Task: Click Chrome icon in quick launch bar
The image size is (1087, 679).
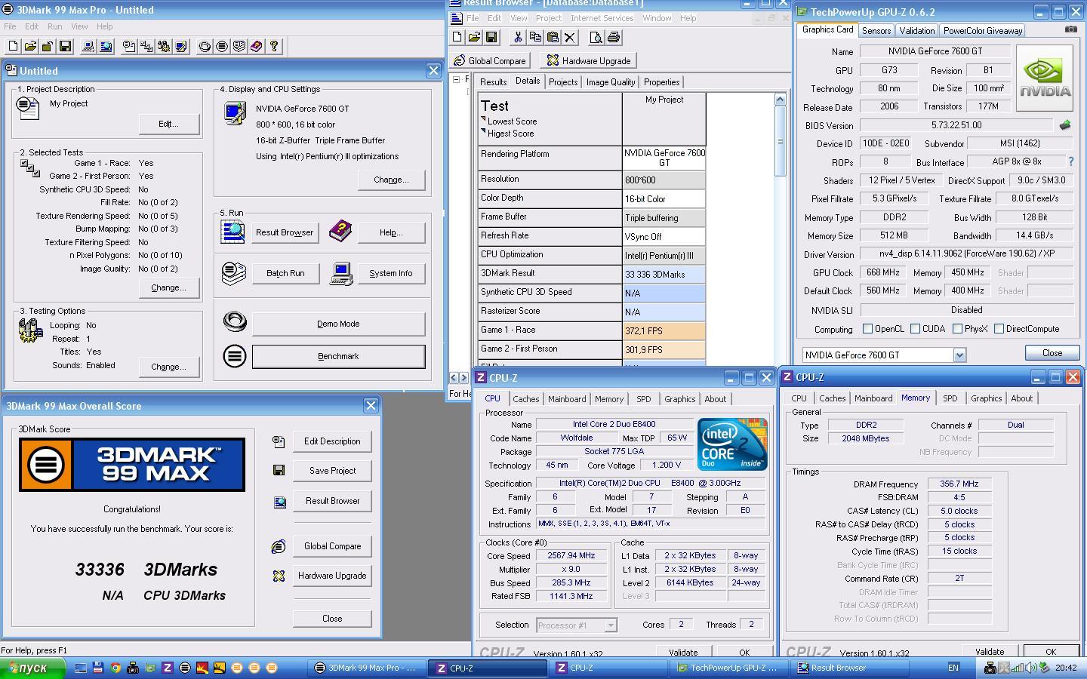Action: click(x=115, y=668)
